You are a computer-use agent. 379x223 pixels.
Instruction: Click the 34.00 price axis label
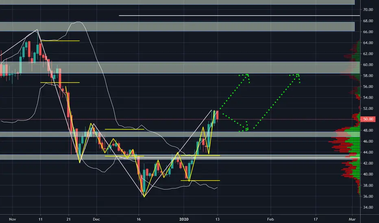[368, 207]
